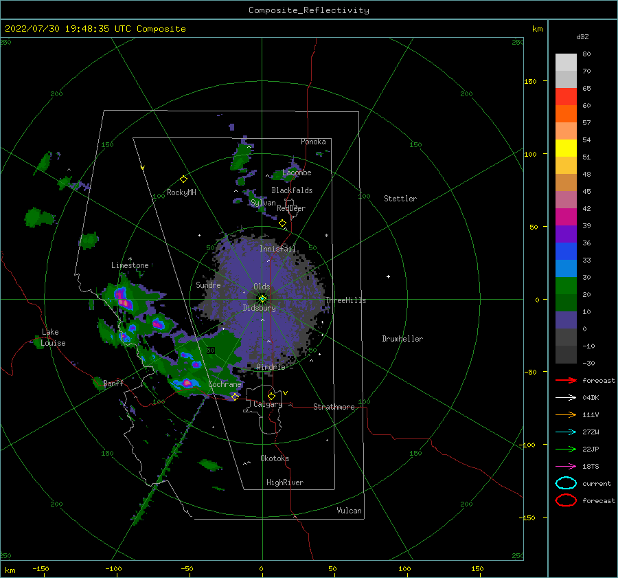Click the Red Deer city label
The width and height of the screenshot is (618, 578).
coord(291,208)
